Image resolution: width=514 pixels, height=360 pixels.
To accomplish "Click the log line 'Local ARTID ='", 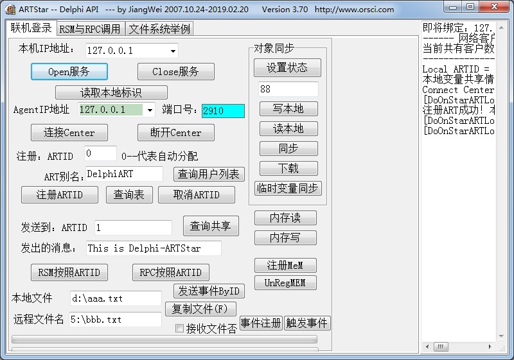I will 456,69.
